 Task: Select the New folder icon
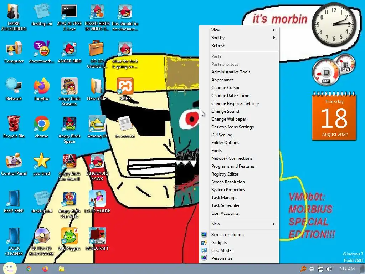pos(97,90)
